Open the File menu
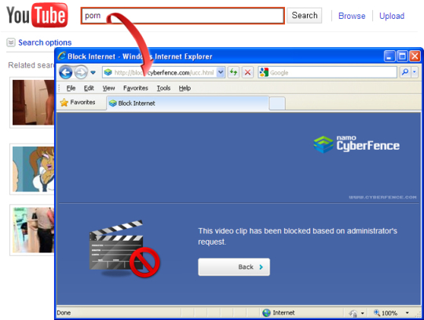This screenshot has width=424, height=320. click(x=71, y=88)
